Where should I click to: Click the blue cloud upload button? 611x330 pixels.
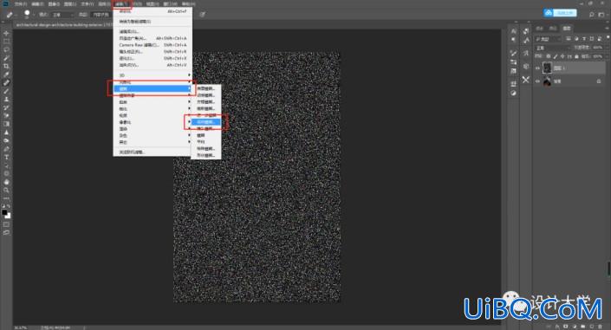point(560,13)
